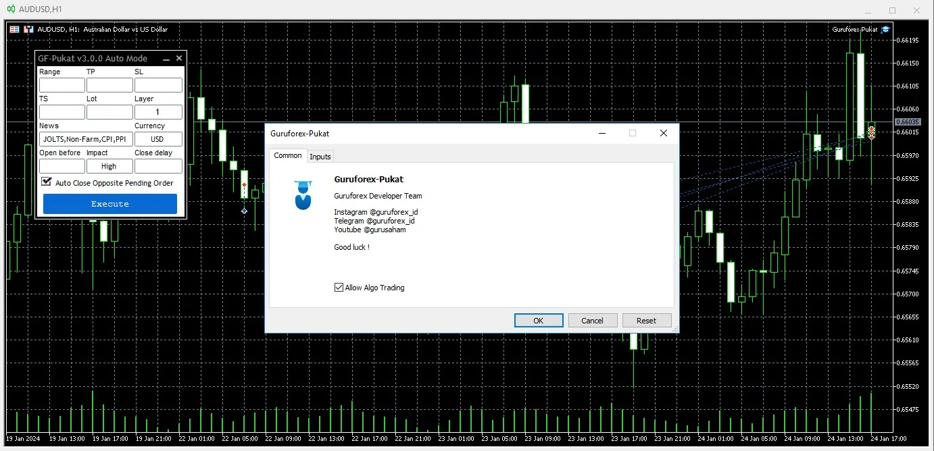Select the Common tab
The image size is (934, 451).
[x=288, y=155]
